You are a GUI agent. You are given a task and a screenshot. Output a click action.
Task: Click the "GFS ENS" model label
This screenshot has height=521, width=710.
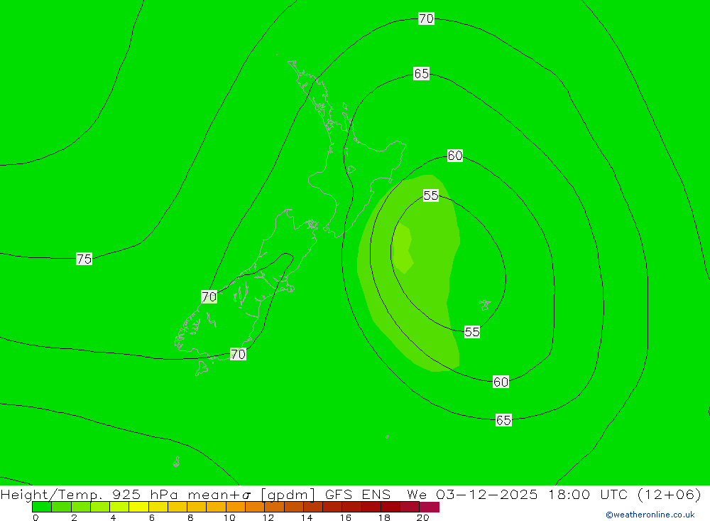[358, 494]
